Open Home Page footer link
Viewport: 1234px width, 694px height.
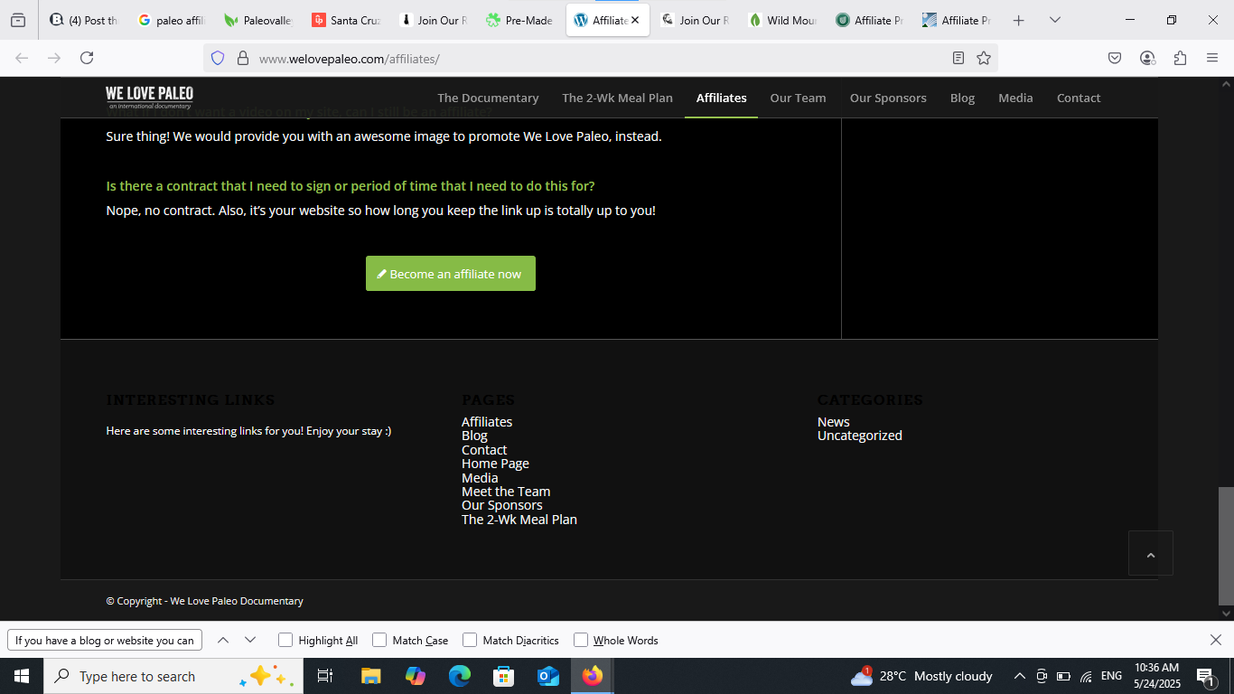coord(495,464)
